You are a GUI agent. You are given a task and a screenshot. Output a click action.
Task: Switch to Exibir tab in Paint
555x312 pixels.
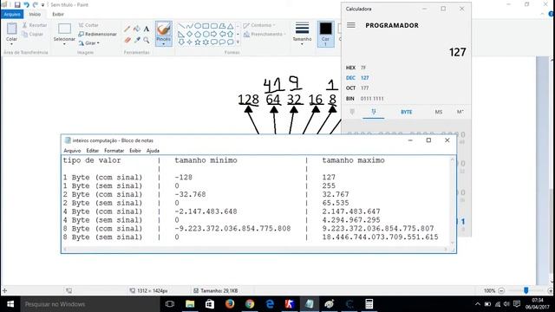pyautogui.click(x=58, y=14)
